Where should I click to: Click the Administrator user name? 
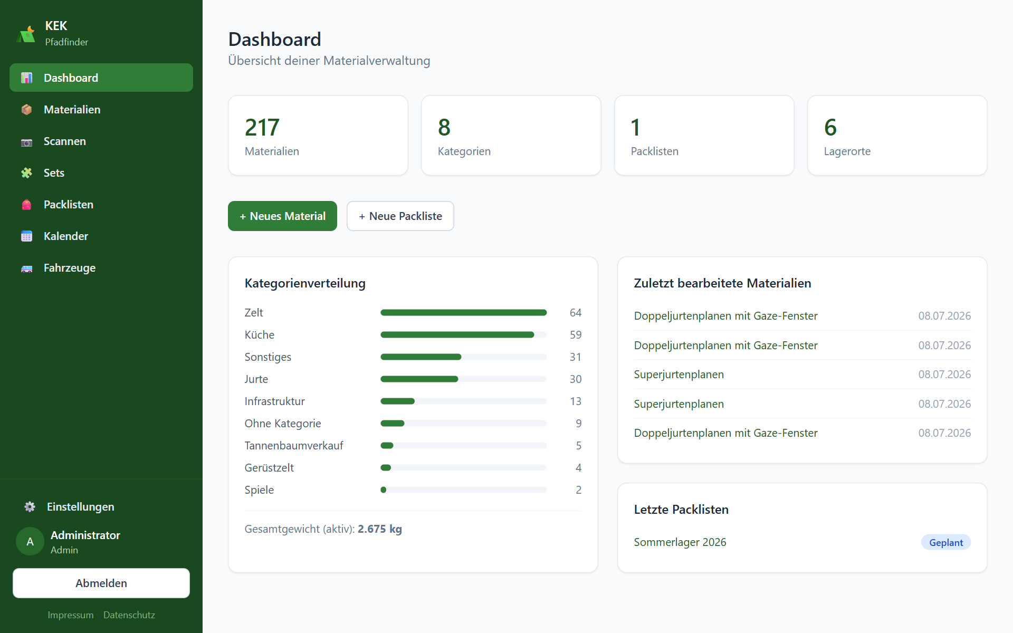85,535
